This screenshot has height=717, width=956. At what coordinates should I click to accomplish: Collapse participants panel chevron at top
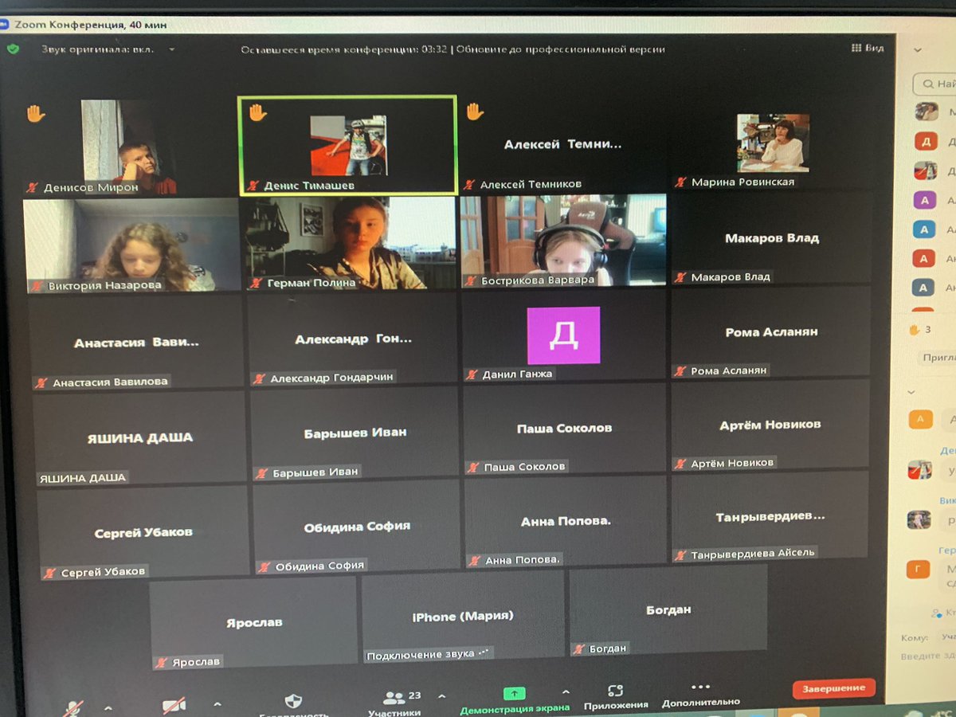click(x=918, y=49)
